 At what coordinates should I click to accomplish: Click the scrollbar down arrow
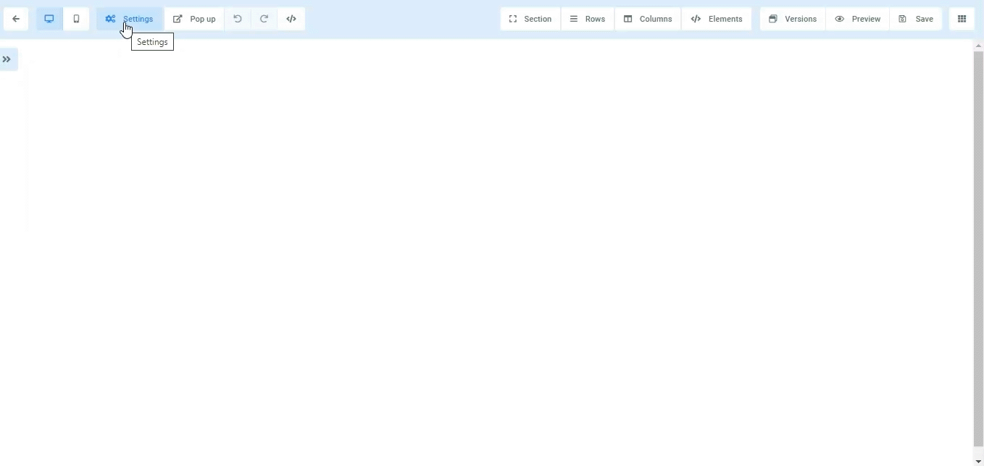978,461
